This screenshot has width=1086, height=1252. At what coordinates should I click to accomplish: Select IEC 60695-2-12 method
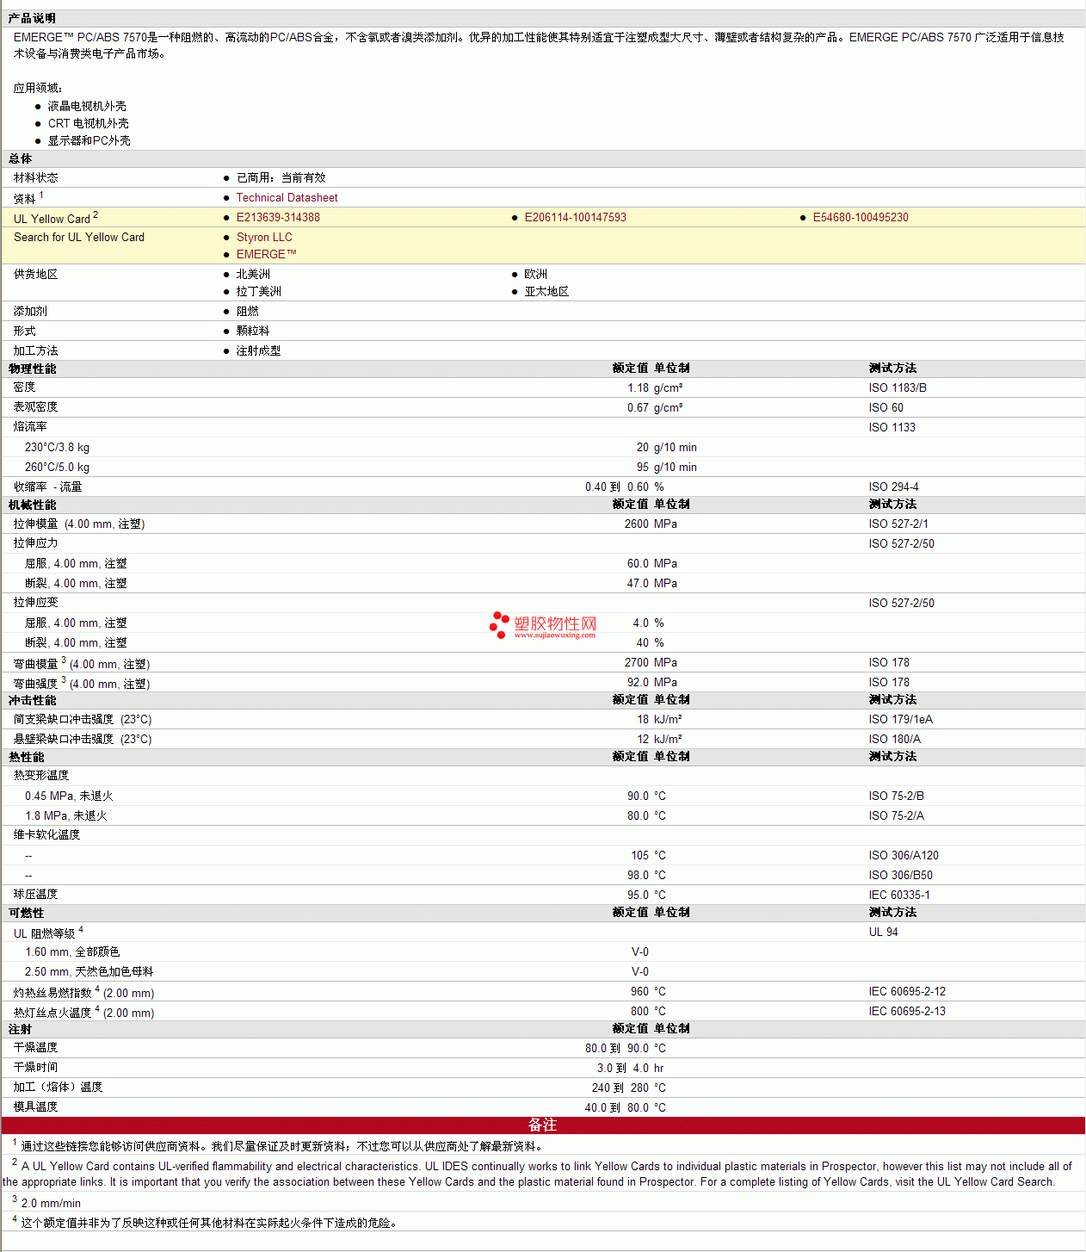point(907,991)
